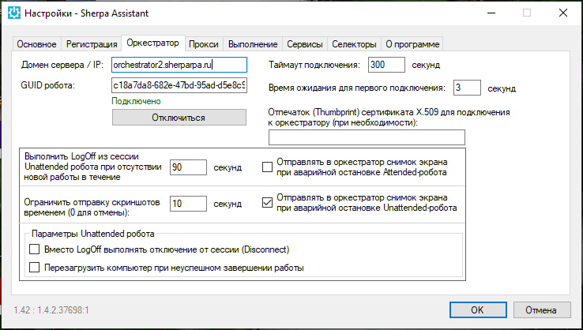Click the GUID робота input field
The height and width of the screenshot is (330, 583).
pyautogui.click(x=179, y=85)
